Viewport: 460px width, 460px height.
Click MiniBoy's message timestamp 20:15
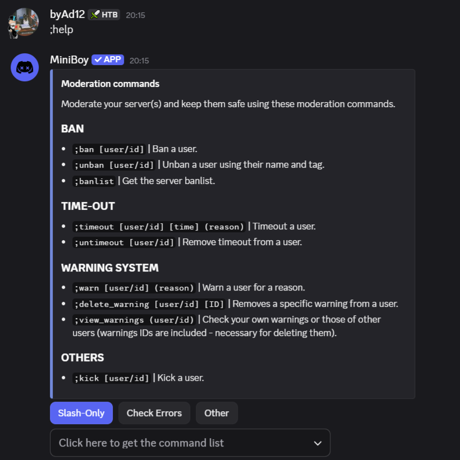[139, 60]
